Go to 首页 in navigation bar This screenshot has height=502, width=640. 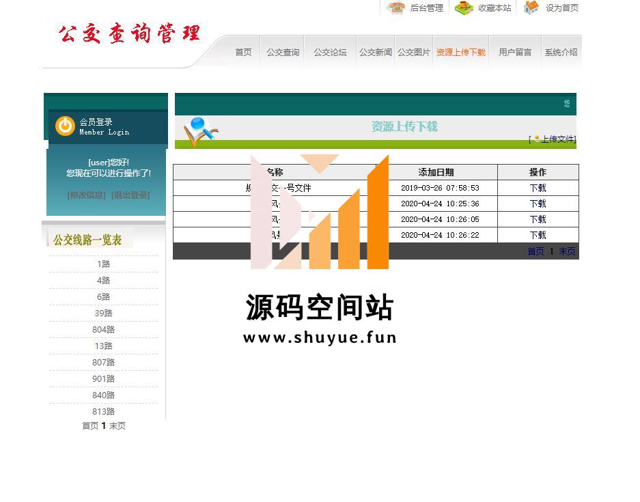coord(243,52)
